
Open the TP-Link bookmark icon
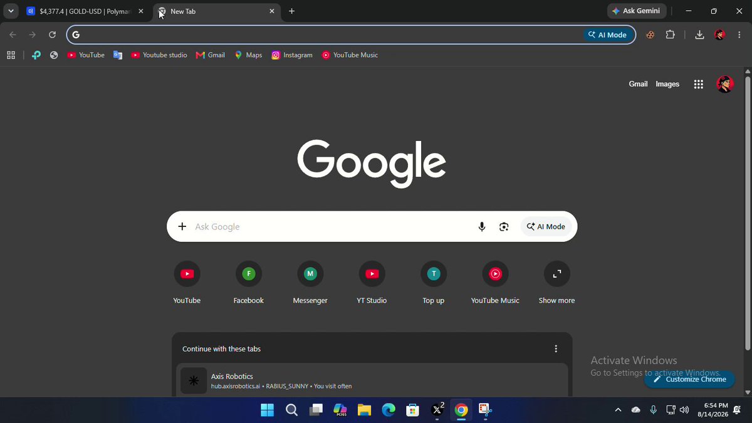point(36,55)
